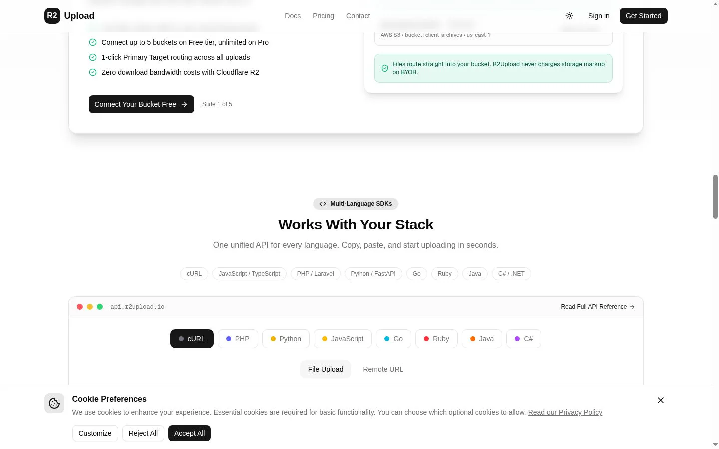Switch to Remote URL example
The height and width of the screenshot is (449, 719).
click(x=383, y=369)
